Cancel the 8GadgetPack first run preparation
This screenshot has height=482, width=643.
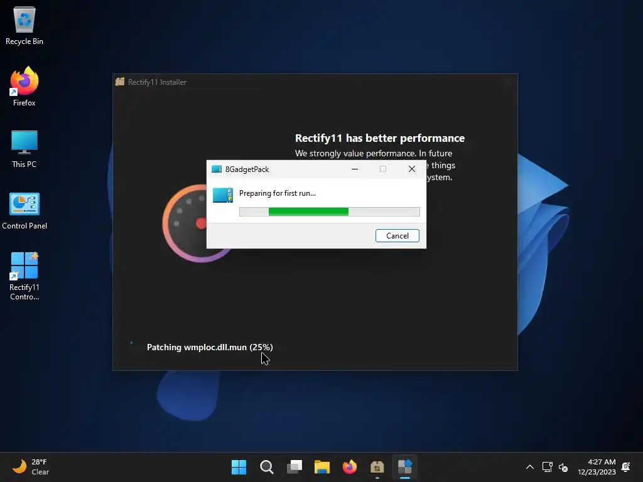pos(397,236)
